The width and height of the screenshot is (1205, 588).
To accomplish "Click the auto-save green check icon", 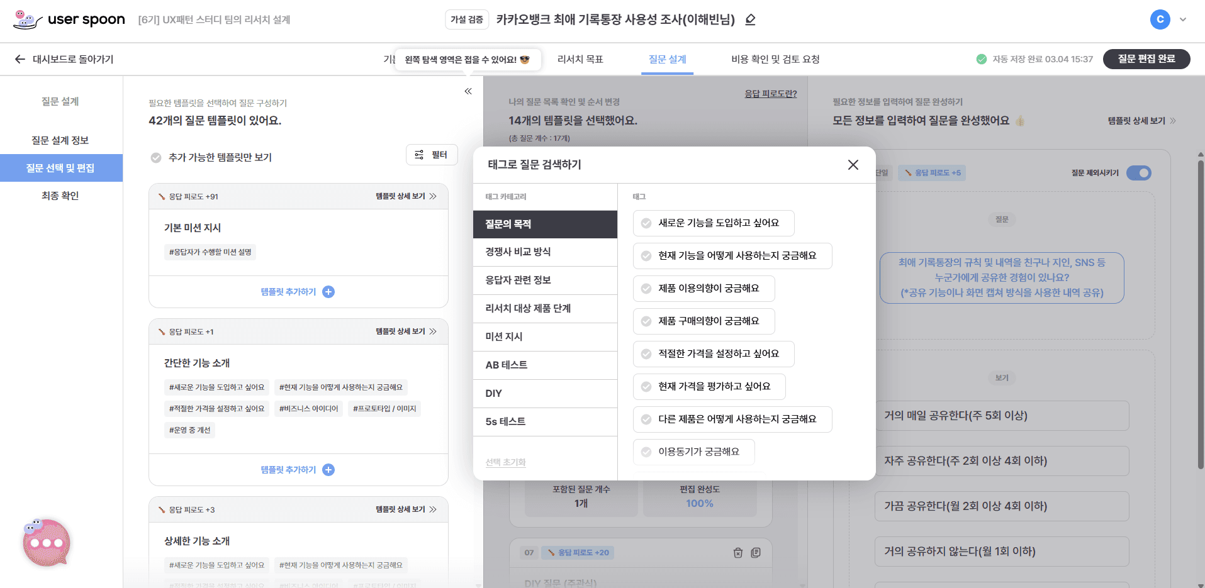I will click(x=981, y=59).
